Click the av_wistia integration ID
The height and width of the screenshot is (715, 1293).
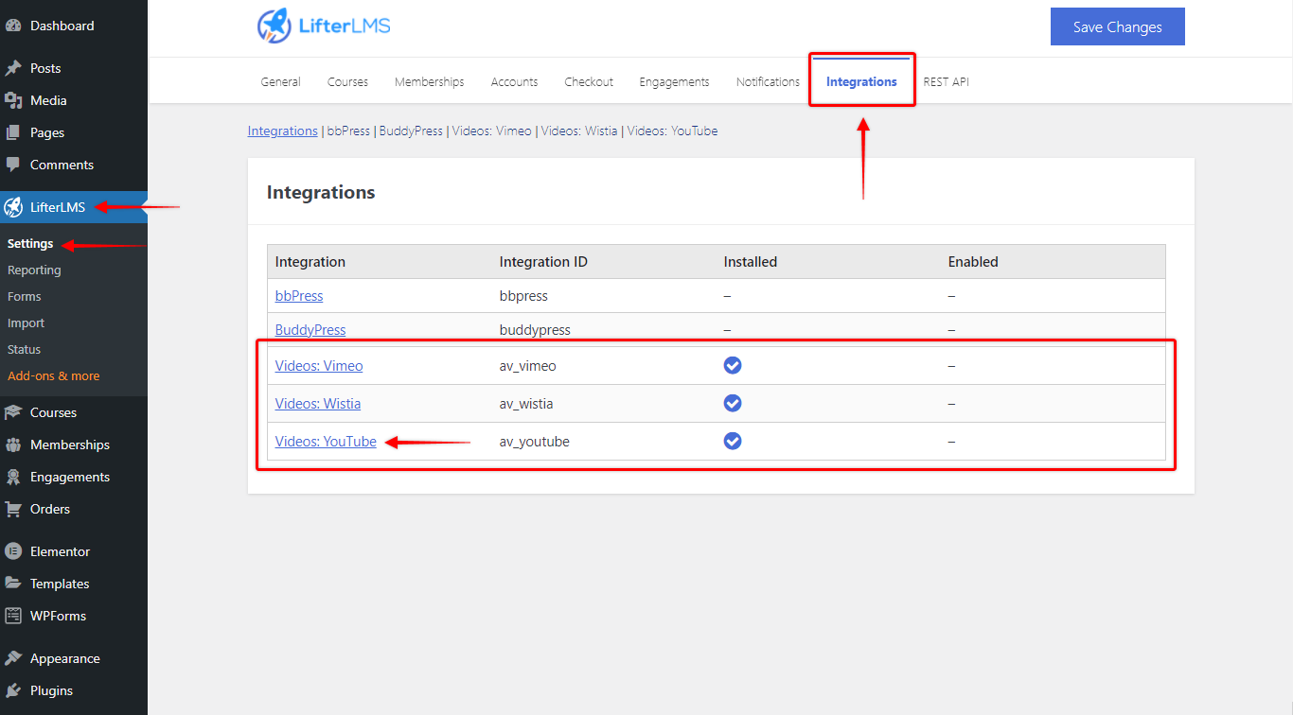(x=526, y=404)
